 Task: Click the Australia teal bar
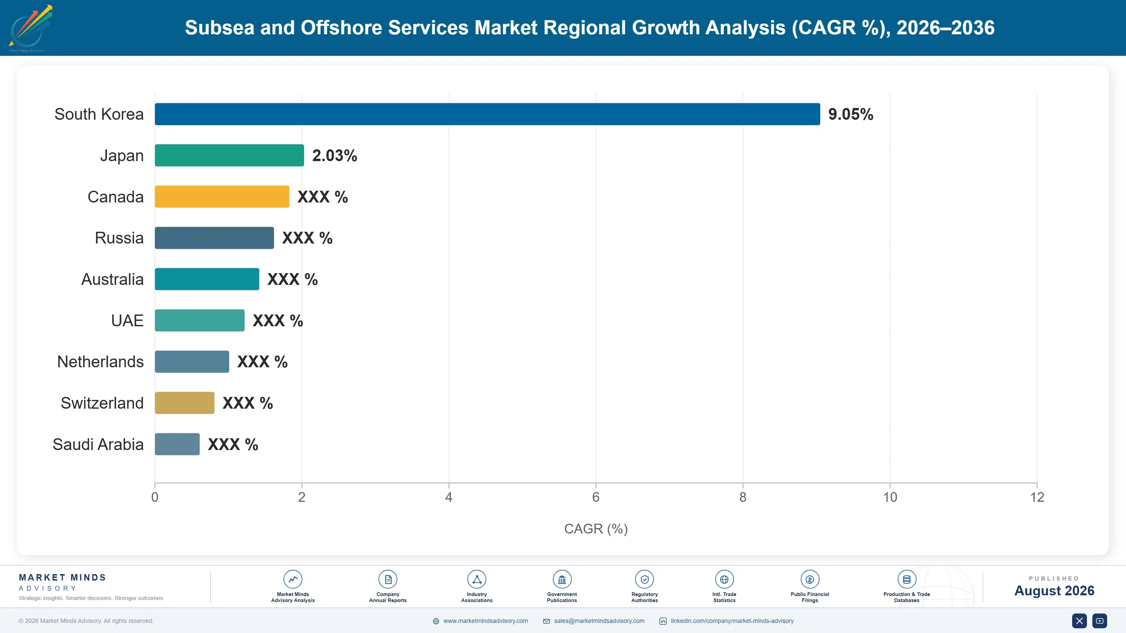click(x=207, y=280)
